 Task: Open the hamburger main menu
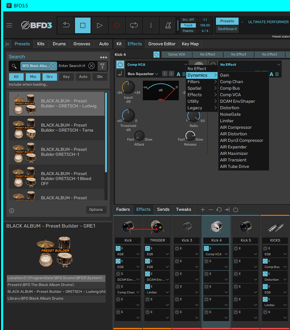[x=9, y=25]
